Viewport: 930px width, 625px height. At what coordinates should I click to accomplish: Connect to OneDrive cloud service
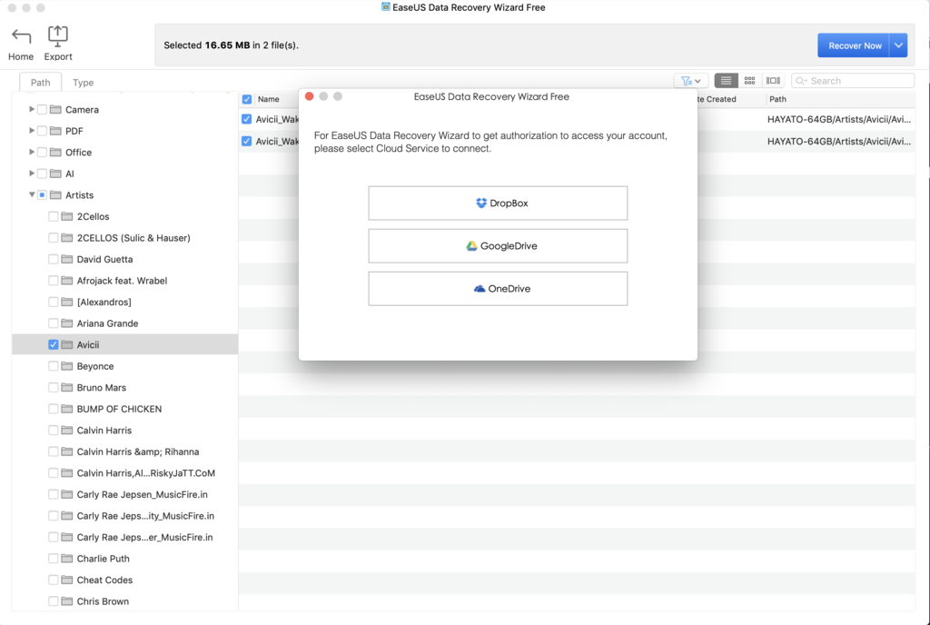pos(498,288)
